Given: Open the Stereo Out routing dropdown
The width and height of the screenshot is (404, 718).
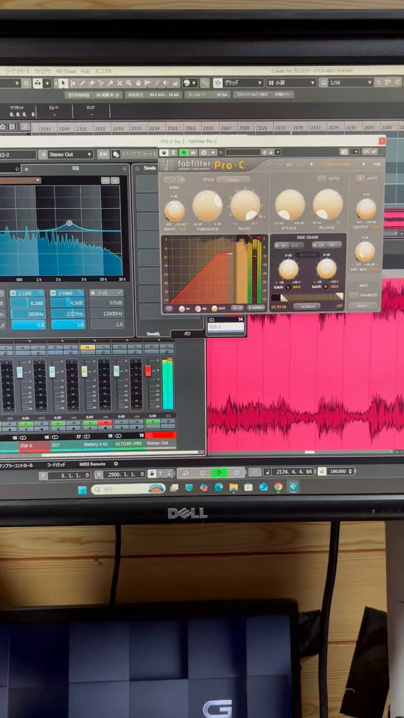Looking at the screenshot, I should (x=71, y=154).
